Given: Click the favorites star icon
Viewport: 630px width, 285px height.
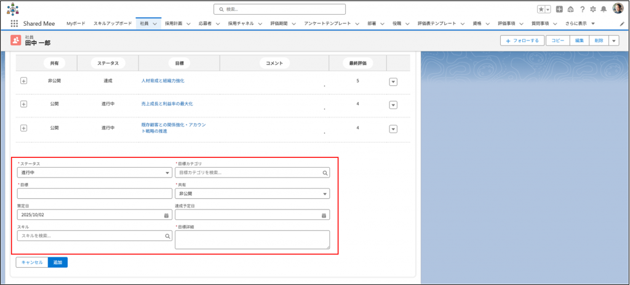Looking at the screenshot, I should coord(541,9).
